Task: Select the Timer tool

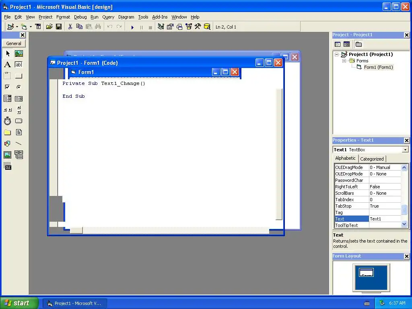Action: pyautogui.click(x=8, y=121)
